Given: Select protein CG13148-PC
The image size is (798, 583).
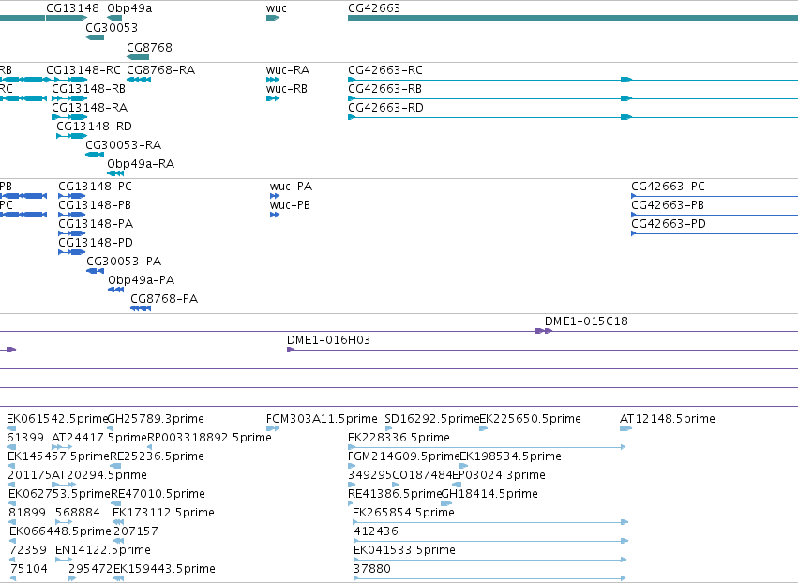Looking at the screenshot, I should (95, 187).
